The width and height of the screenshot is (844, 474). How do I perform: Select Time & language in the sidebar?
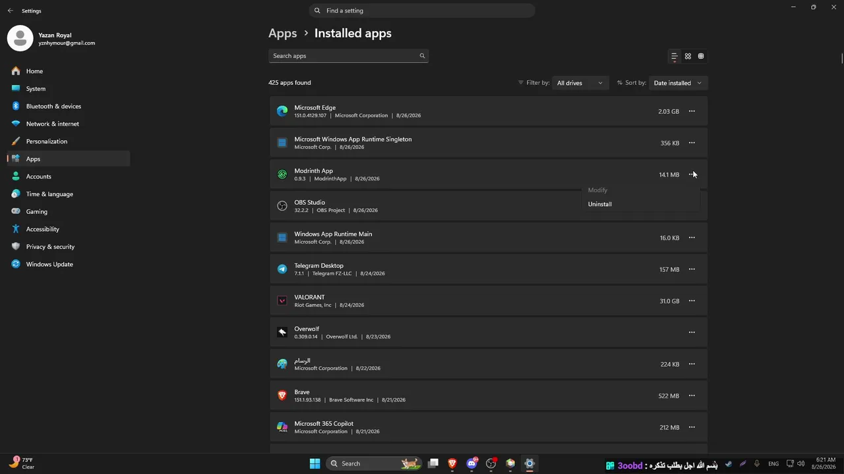coord(69,194)
